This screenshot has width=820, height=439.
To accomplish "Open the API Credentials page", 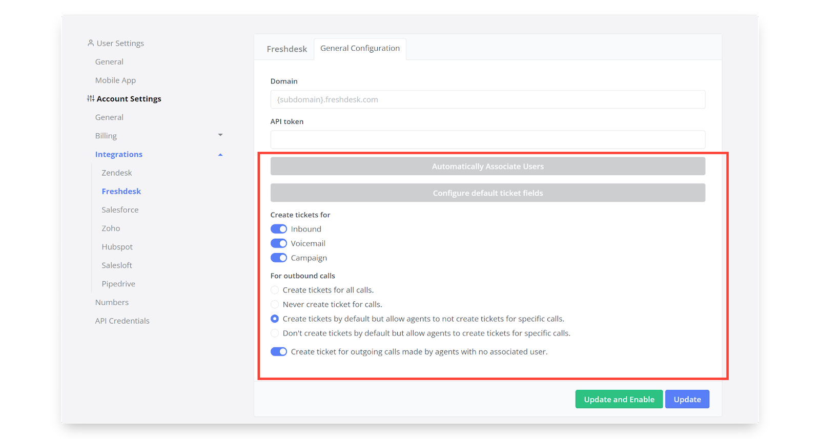I will [x=122, y=321].
